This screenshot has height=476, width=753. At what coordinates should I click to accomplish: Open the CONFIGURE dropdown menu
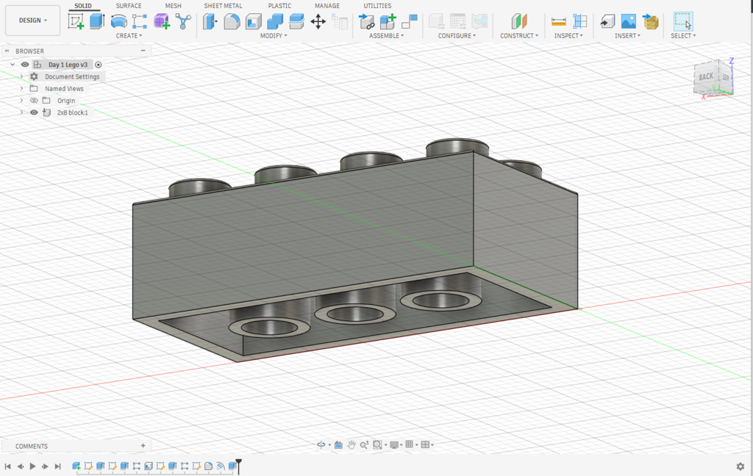pos(457,35)
